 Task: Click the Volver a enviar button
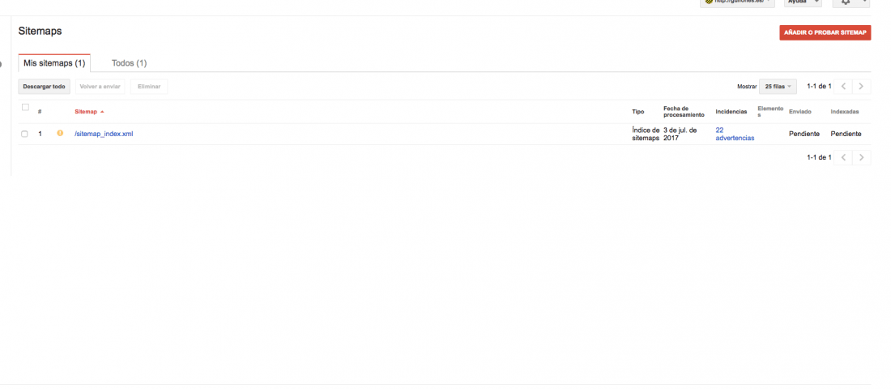coord(100,87)
